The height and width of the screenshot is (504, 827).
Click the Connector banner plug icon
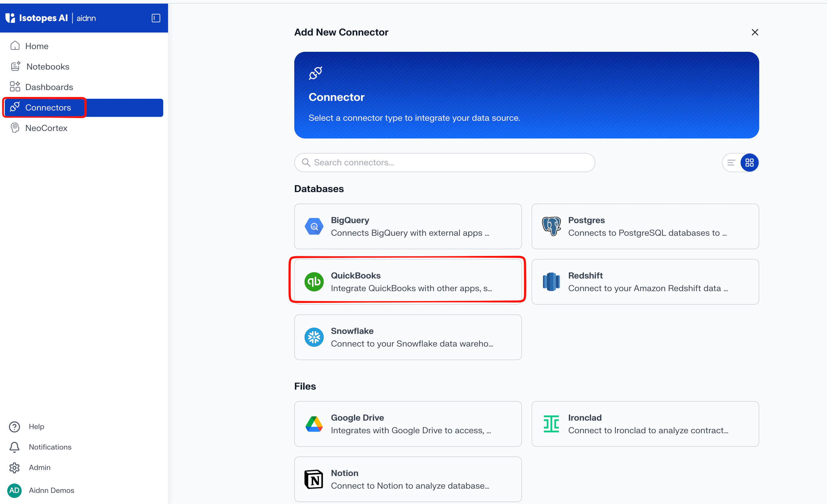tap(316, 73)
